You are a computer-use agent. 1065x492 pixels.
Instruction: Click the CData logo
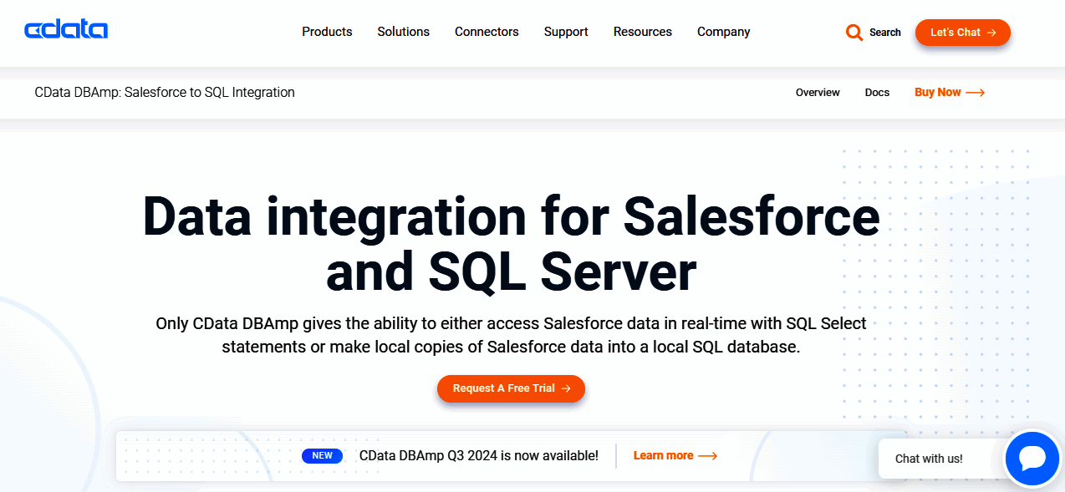tap(66, 31)
